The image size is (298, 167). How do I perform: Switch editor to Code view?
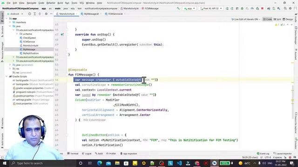[x=267, y=19]
